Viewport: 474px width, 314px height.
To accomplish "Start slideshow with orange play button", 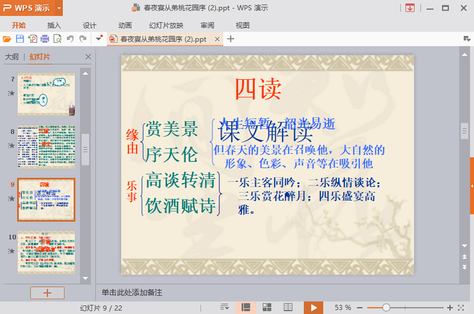I will tap(313, 307).
